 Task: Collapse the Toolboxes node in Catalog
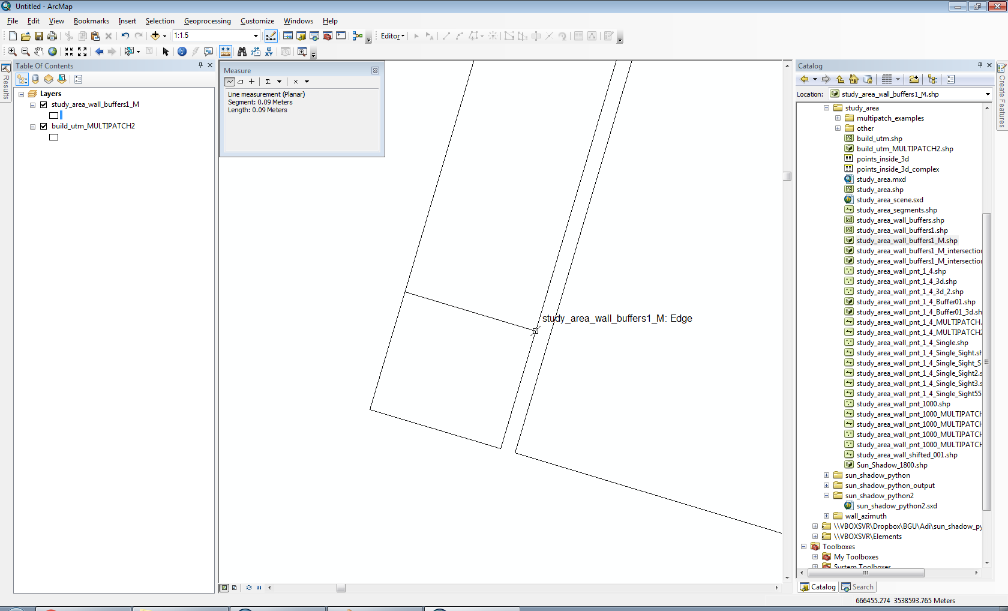[804, 547]
